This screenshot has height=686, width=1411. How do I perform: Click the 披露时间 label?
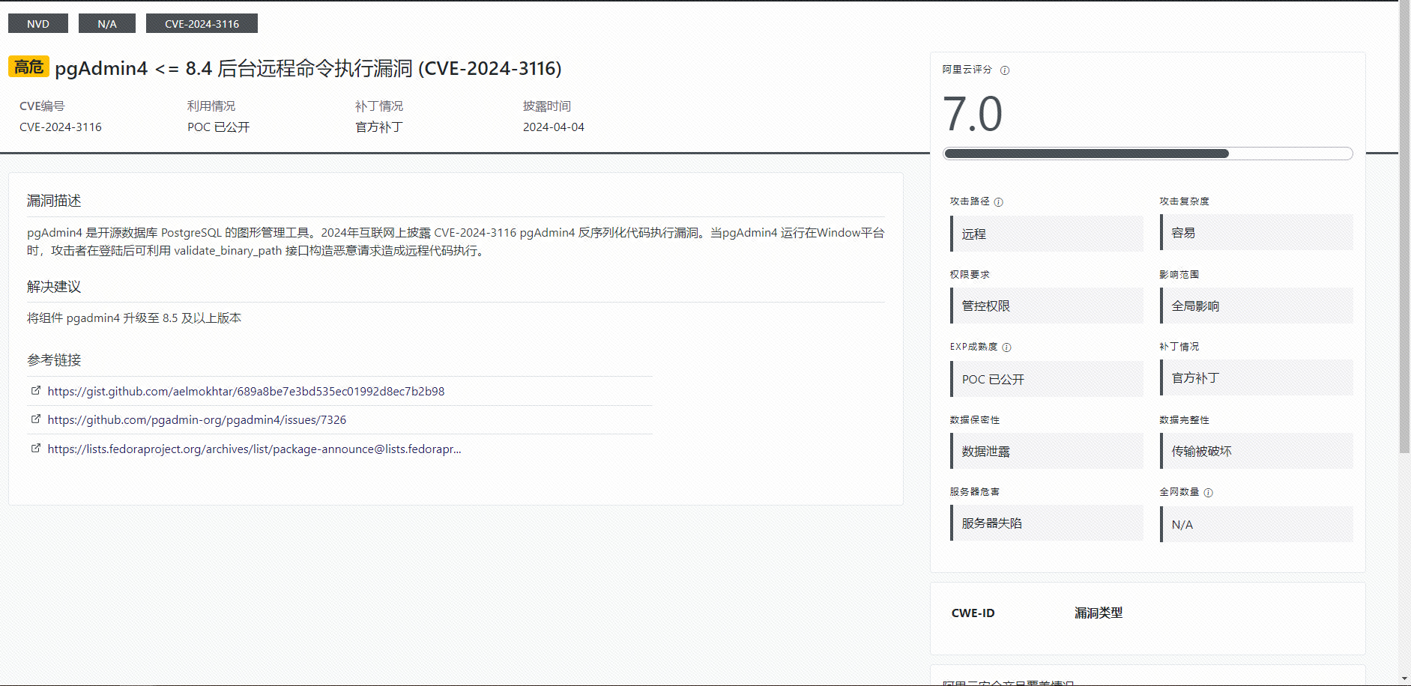coord(547,106)
